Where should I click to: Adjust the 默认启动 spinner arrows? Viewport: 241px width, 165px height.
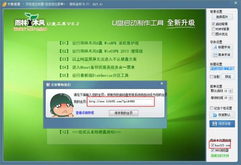click(x=230, y=91)
